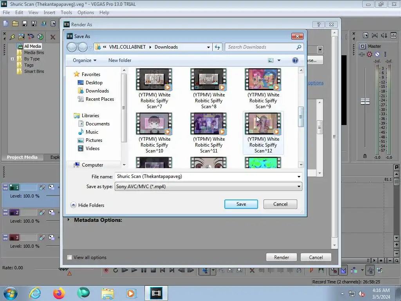The height and width of the screenshot is (301, 401).
Task: Click the Open Mixing Console icon
Action: pyautogui.click(x=394, y=35)
